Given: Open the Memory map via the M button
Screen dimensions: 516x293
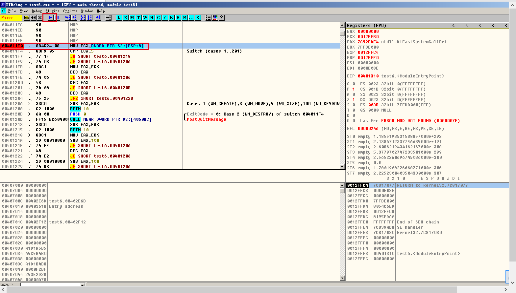Looking at the screenshot, I should coord(132,18).
